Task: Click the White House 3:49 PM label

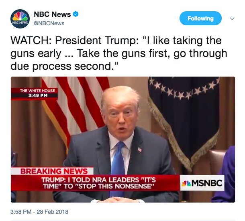Action: point(35,93)
